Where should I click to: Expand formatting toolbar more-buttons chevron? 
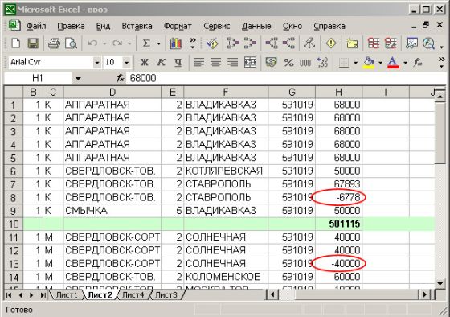tap(441, 62)
